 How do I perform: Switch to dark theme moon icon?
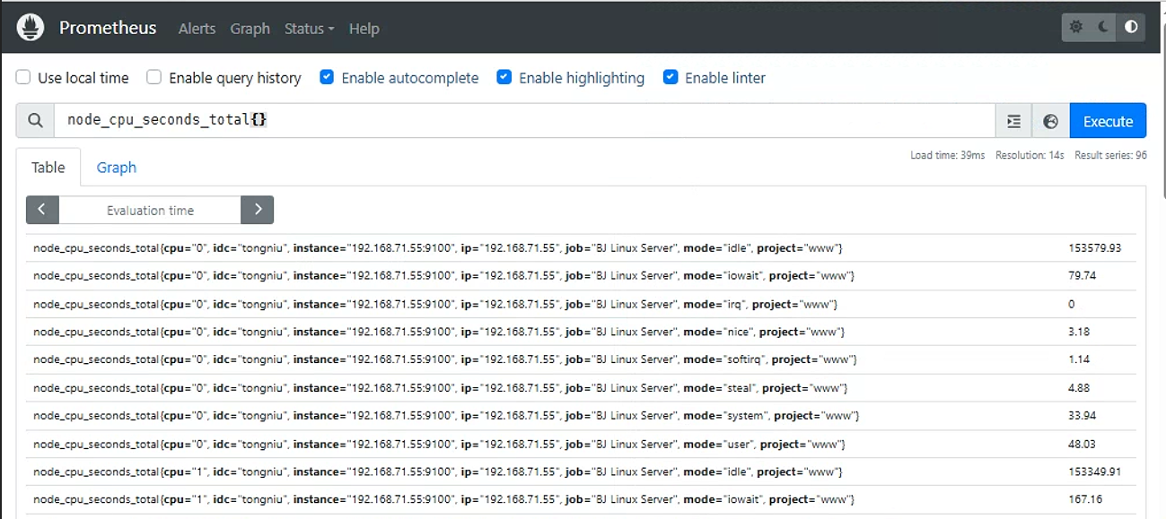pos(1104,27)
